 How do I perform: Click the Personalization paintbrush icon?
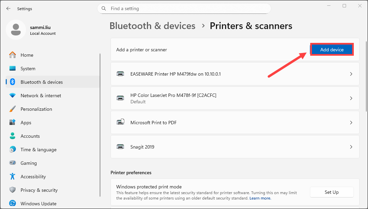[13, 109]
